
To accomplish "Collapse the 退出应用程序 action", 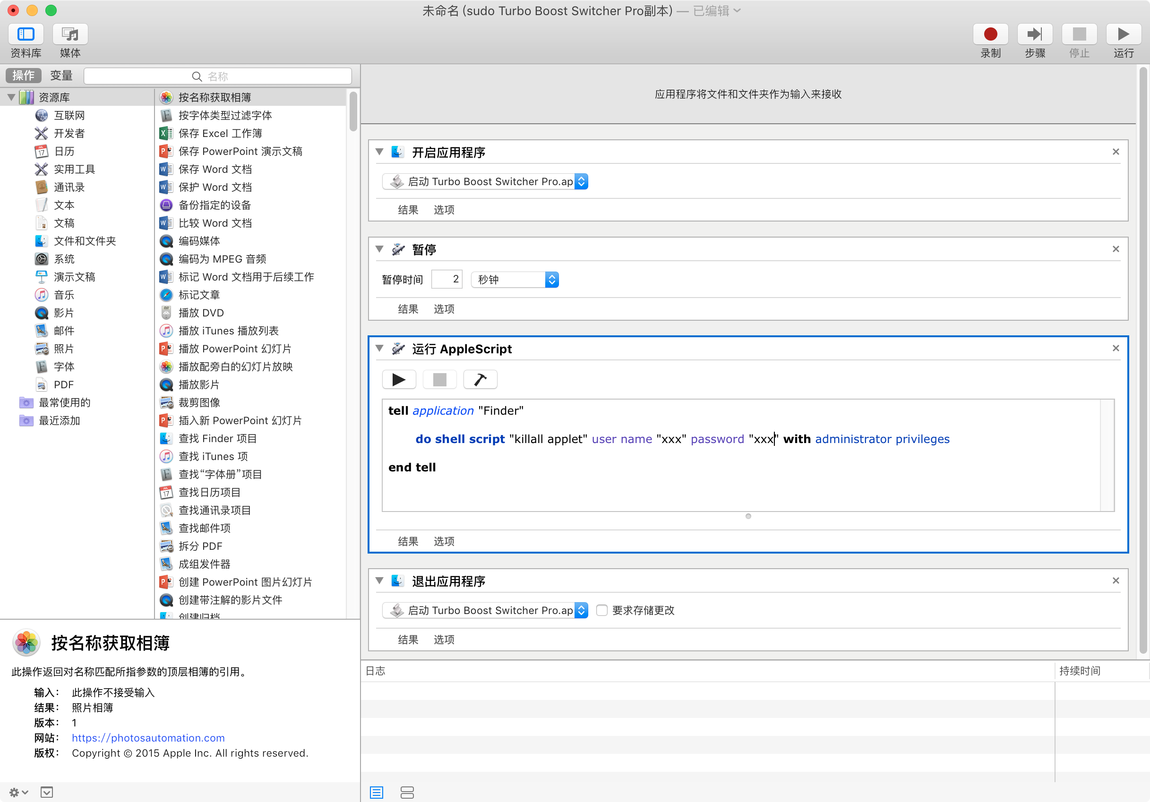I will point(380,581).
